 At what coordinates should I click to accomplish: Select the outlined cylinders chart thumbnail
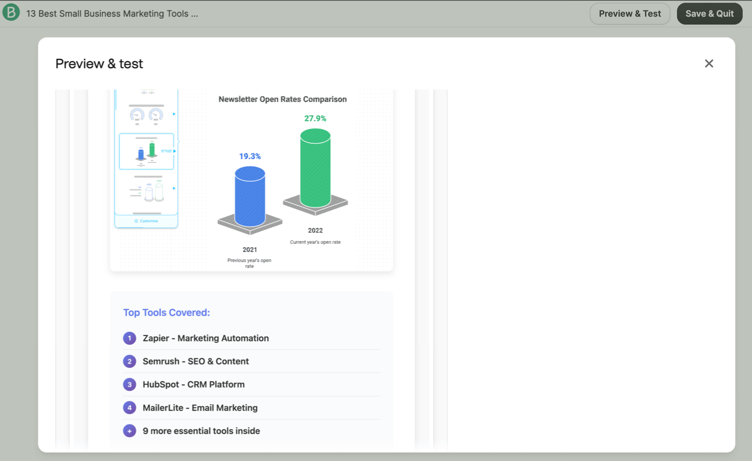146,189
